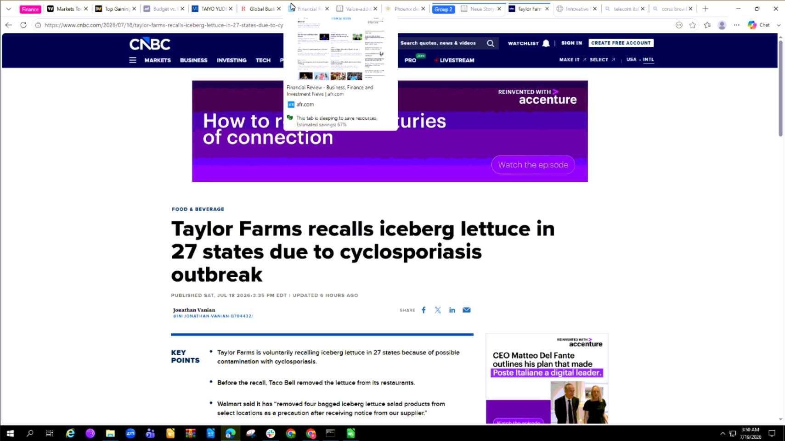Screen dimensions: 785x441
Task: Open File Explorer from taskbar
Action: pyautogui.click(x=110, y=433)
